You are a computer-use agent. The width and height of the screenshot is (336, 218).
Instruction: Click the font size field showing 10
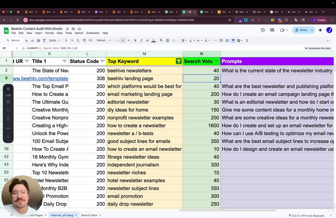123,41
